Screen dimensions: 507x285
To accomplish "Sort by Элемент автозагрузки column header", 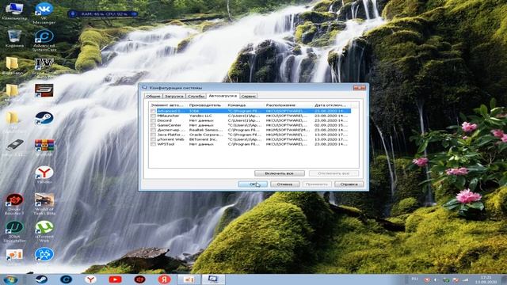I will tap(168, 105).
